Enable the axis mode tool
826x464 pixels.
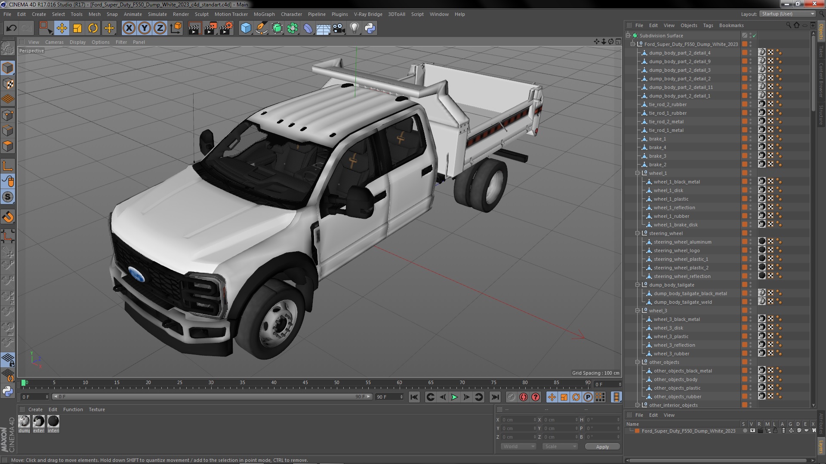8,166
